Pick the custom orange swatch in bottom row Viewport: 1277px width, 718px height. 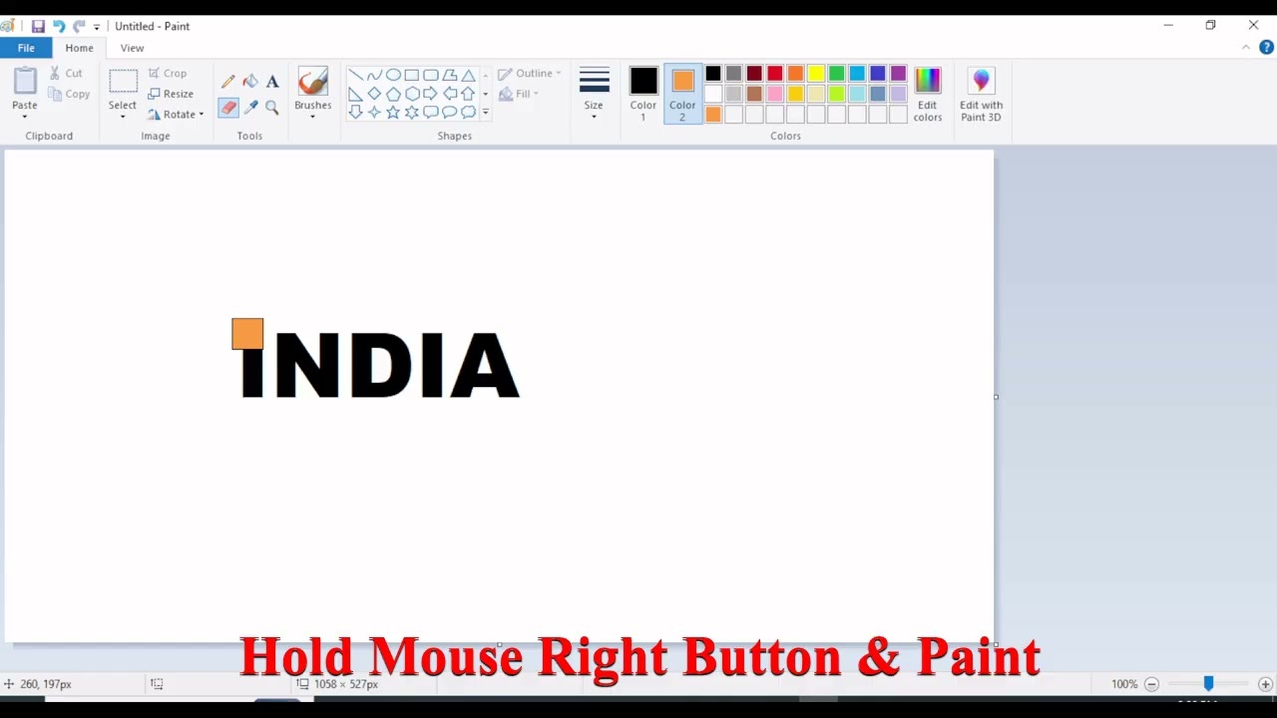pyautogui.click(x=713, y=115)
